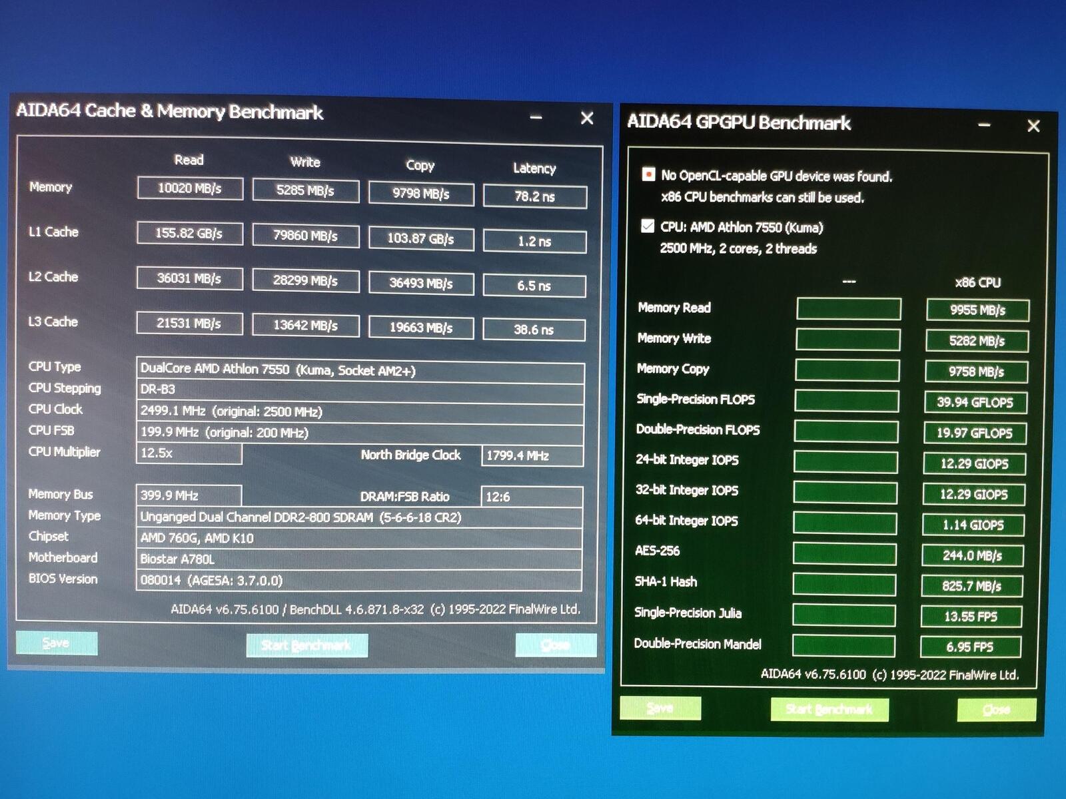Select the Memory Copy value 9798 MB/s
Image resolution: width=1066 pixels, height=799 pixels.
pos(421,194)
